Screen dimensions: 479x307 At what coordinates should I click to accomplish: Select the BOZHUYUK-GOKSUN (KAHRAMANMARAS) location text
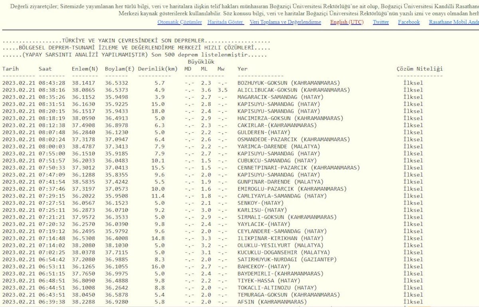point(289,83)
